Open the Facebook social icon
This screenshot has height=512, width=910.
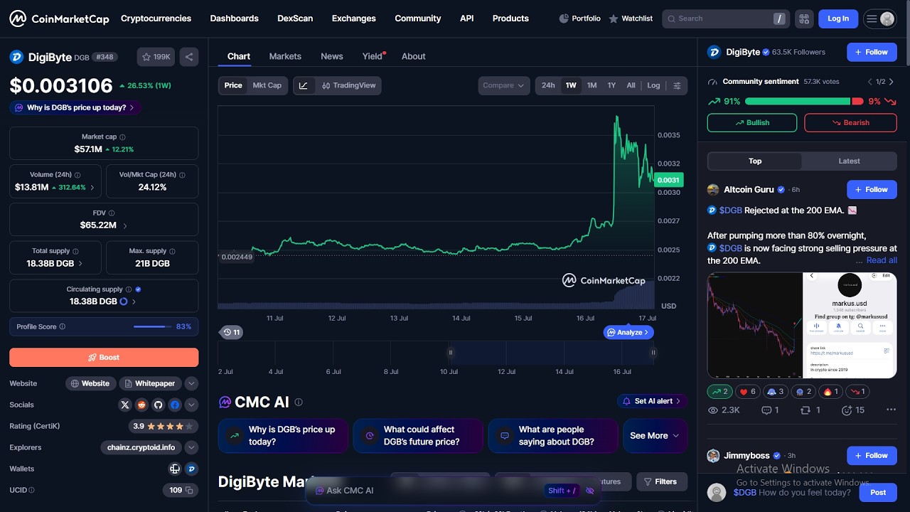pos(174,405)
